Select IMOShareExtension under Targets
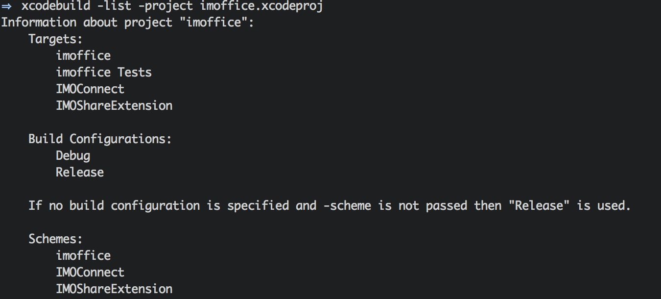Screen dimensions: 661x299 pyautogui.click(x=114, y=105)
